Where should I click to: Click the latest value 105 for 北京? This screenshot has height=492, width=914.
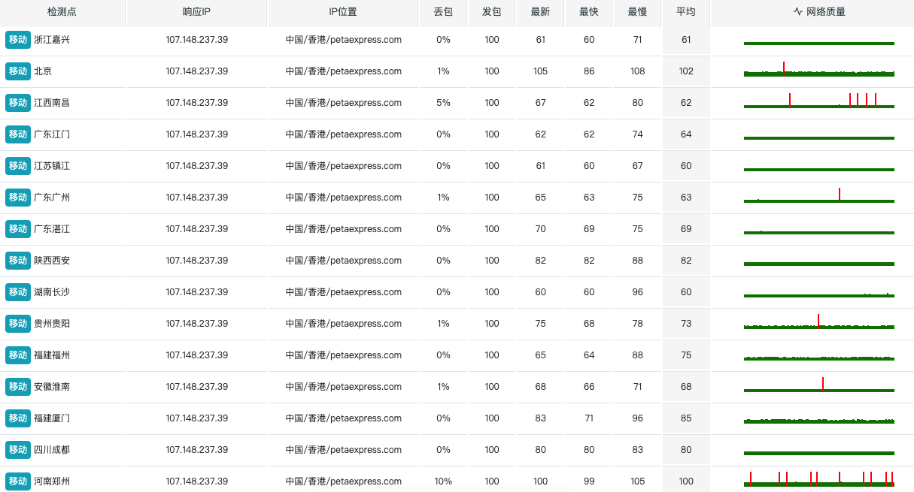(540, 71)
